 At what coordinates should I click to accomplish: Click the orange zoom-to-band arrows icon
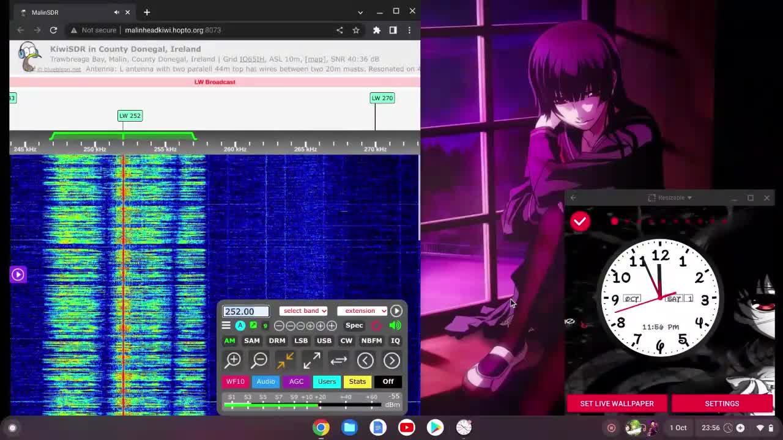coord(285,361)
